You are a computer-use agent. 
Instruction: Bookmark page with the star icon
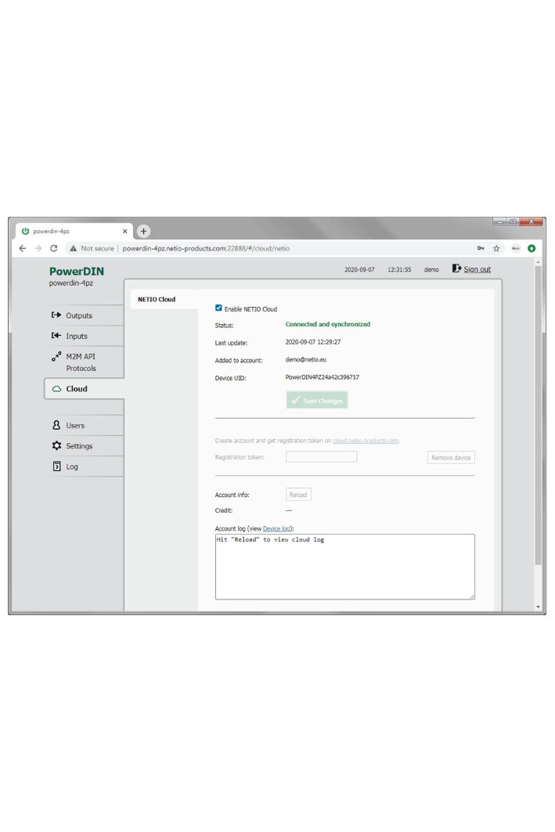pos(496,248)
